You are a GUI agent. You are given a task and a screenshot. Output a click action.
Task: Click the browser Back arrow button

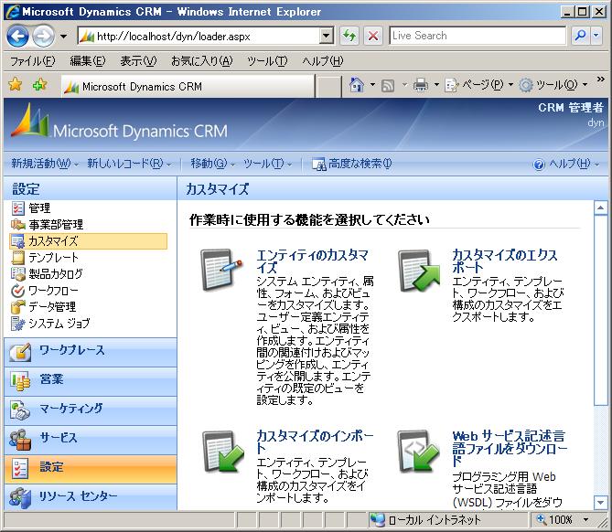(x=17, y=37)
